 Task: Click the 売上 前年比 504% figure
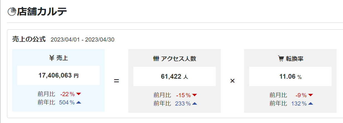[x=67, y=102]
